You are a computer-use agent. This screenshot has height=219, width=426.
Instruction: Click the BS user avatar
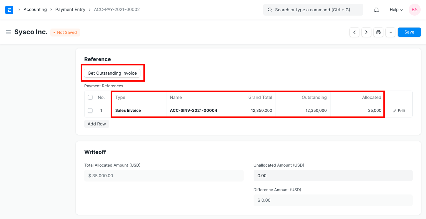(x=414, y=10)
